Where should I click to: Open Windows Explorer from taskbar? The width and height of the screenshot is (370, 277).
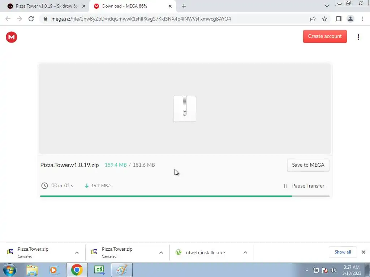[x=32, y=270]
